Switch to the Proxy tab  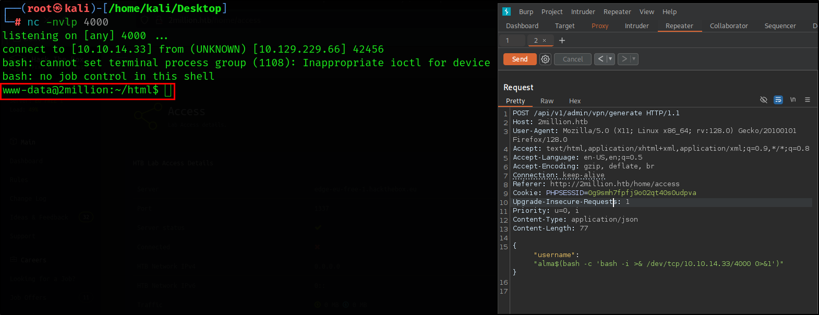(600, 26)
